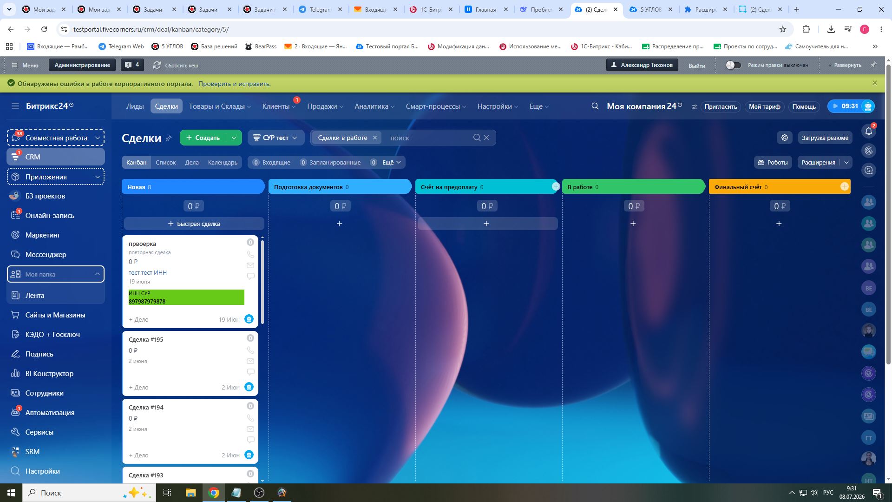The width and height of the screenshot is (892, 502).
Task: Remove the Сделки в работе filter chip
Action: [x=375, y=138]
